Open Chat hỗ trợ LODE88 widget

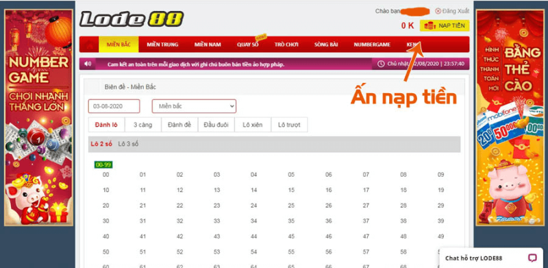pyautogui.click(x=491, y=258)
